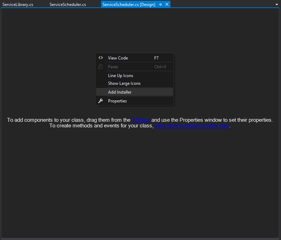
Task: Pin the ServiceScheduler.cs [Design] tab
Action: click(x=160, y=4)
